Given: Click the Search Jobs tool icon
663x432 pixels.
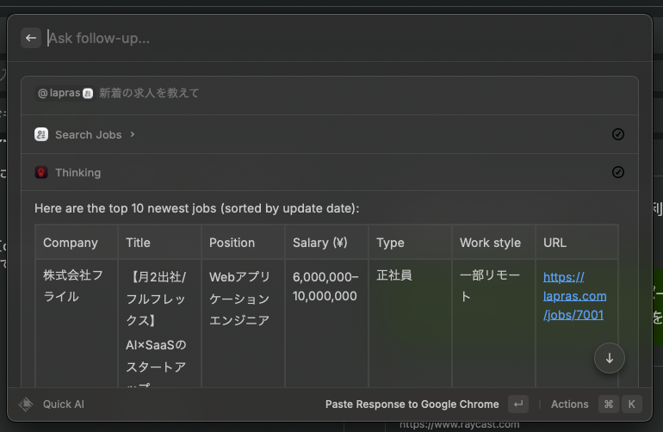Looking at the screenshot, I should point(41,134).
